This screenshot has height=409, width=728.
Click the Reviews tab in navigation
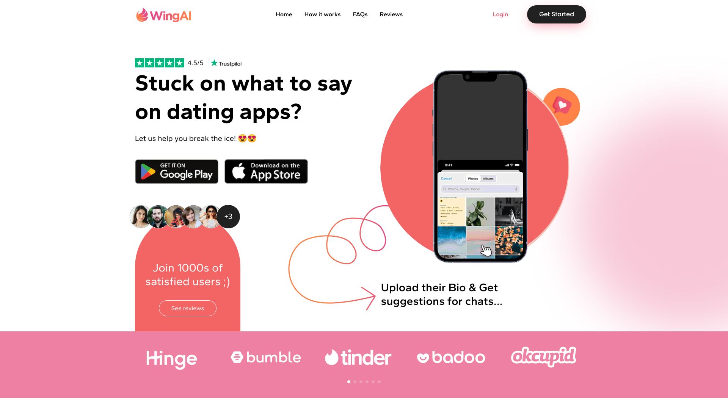pos(391,14)
